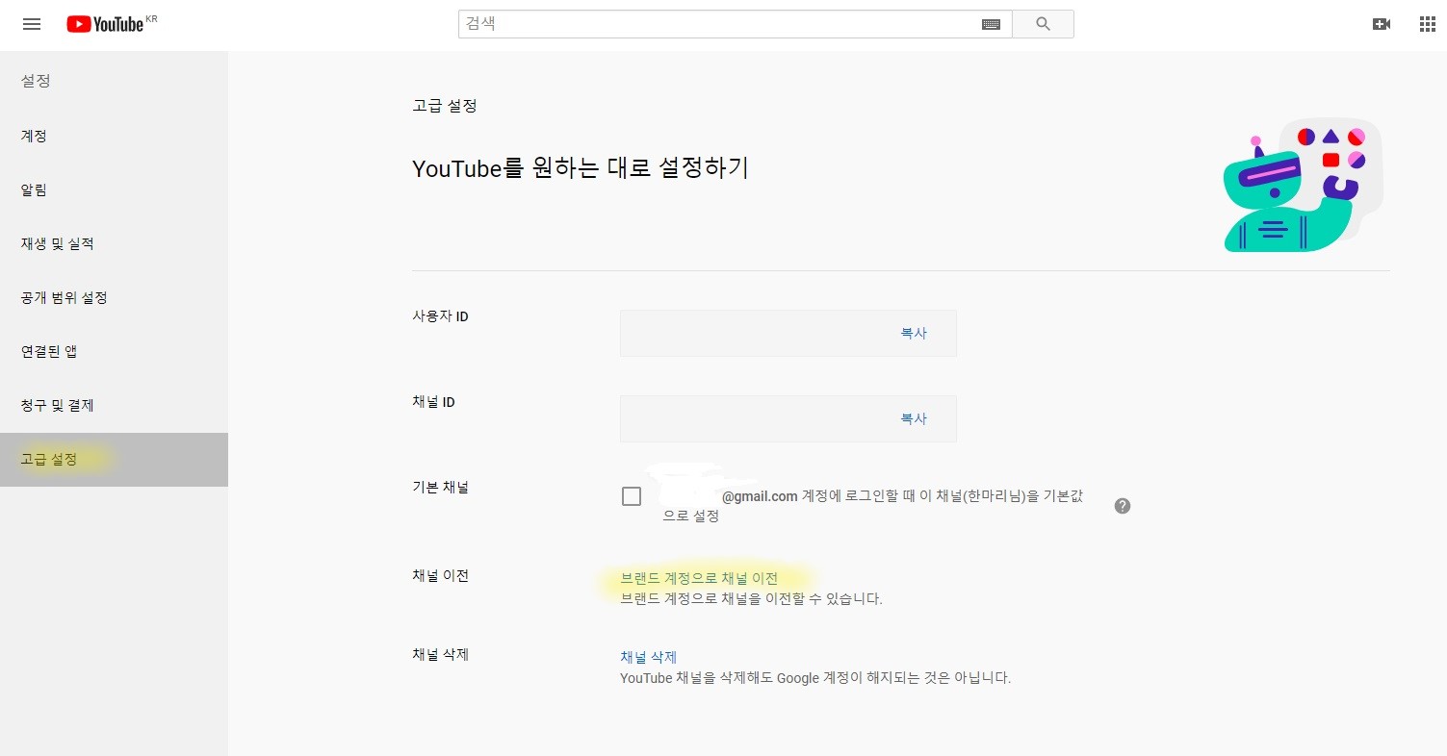Image resolution: width=1447 pixels, height=756 pixels.
Task: Open the 계정 settings section
Action: (114, 137)
